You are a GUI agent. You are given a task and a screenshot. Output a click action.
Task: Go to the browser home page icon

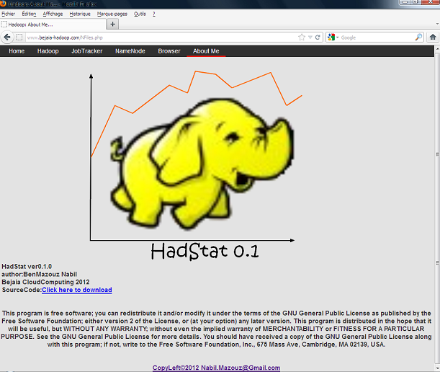433,37
